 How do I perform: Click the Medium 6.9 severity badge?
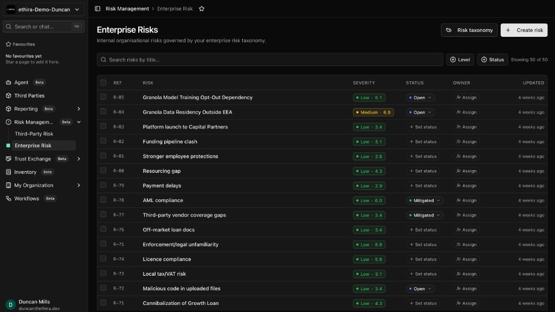pyautogui.click(x=373, y=113)
